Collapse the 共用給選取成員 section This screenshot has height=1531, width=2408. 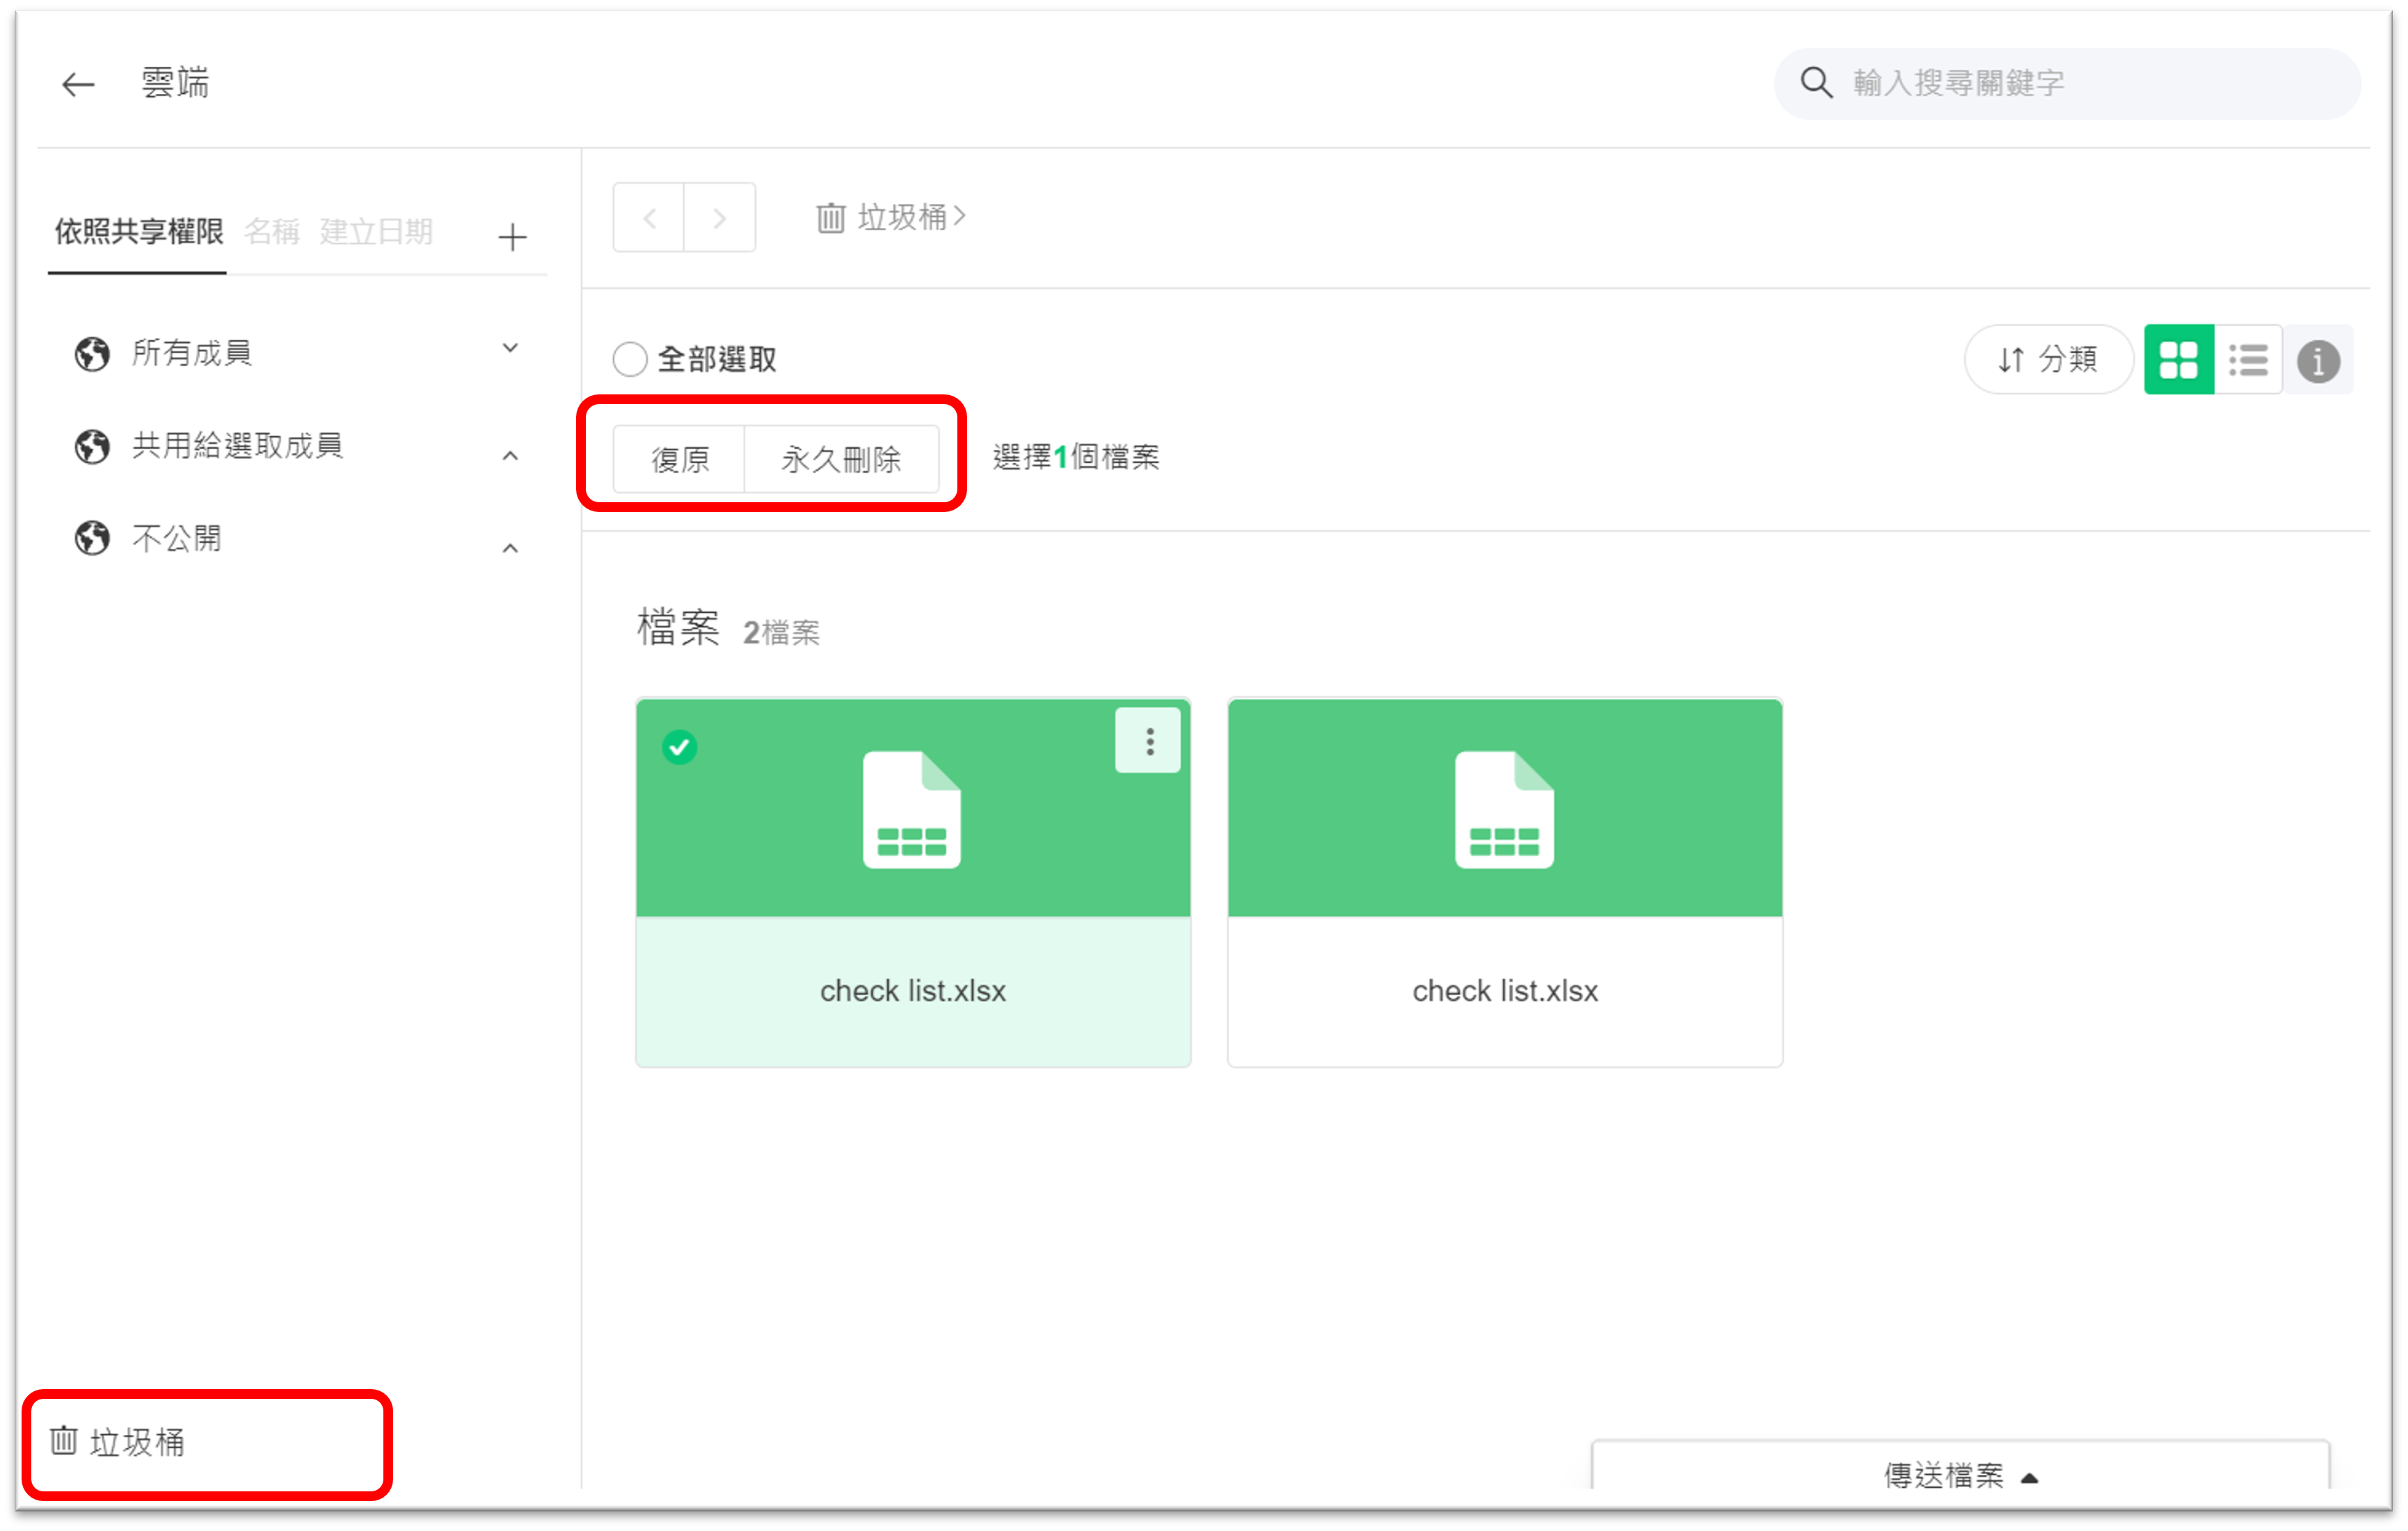pyautogui.click(x=510, y=456)
